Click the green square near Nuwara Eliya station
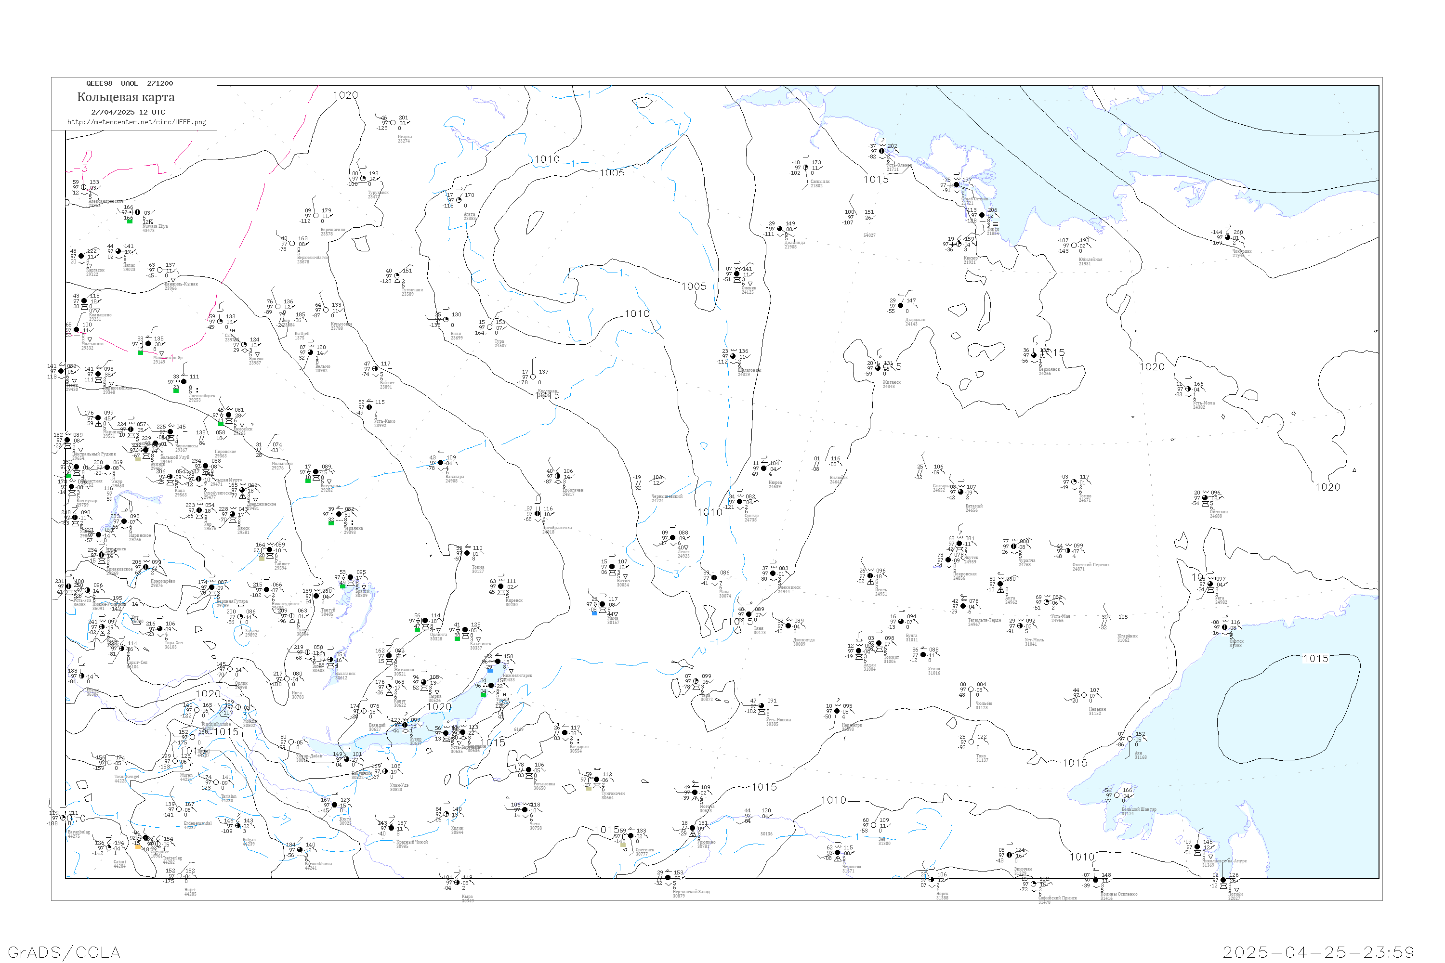 click(130, 221)
